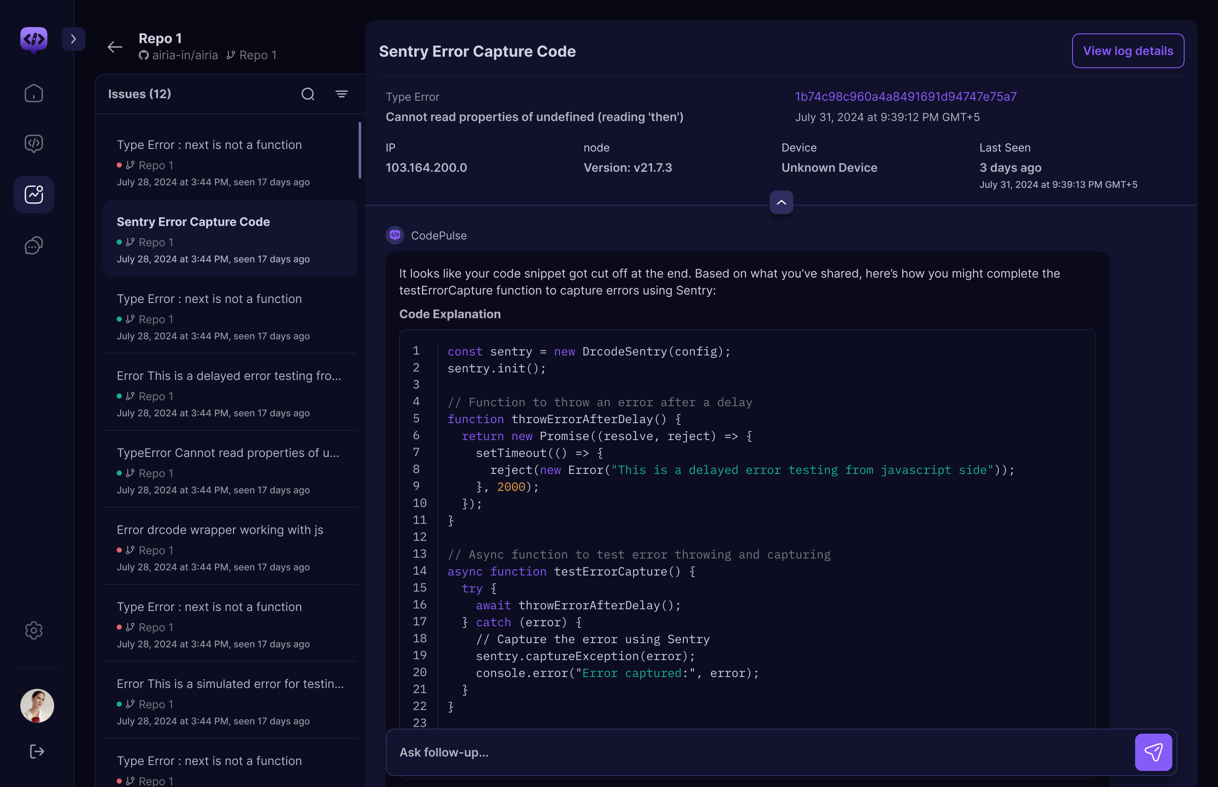
Task: Collapse the error details panel chevron
Action: point(781,202)
